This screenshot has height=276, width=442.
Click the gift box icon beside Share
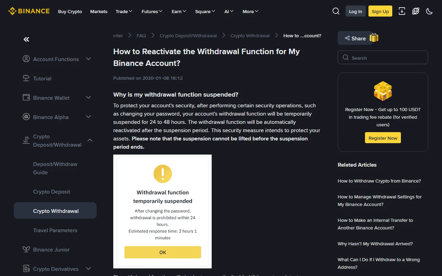pyautogui.click(x=374, y=38)
